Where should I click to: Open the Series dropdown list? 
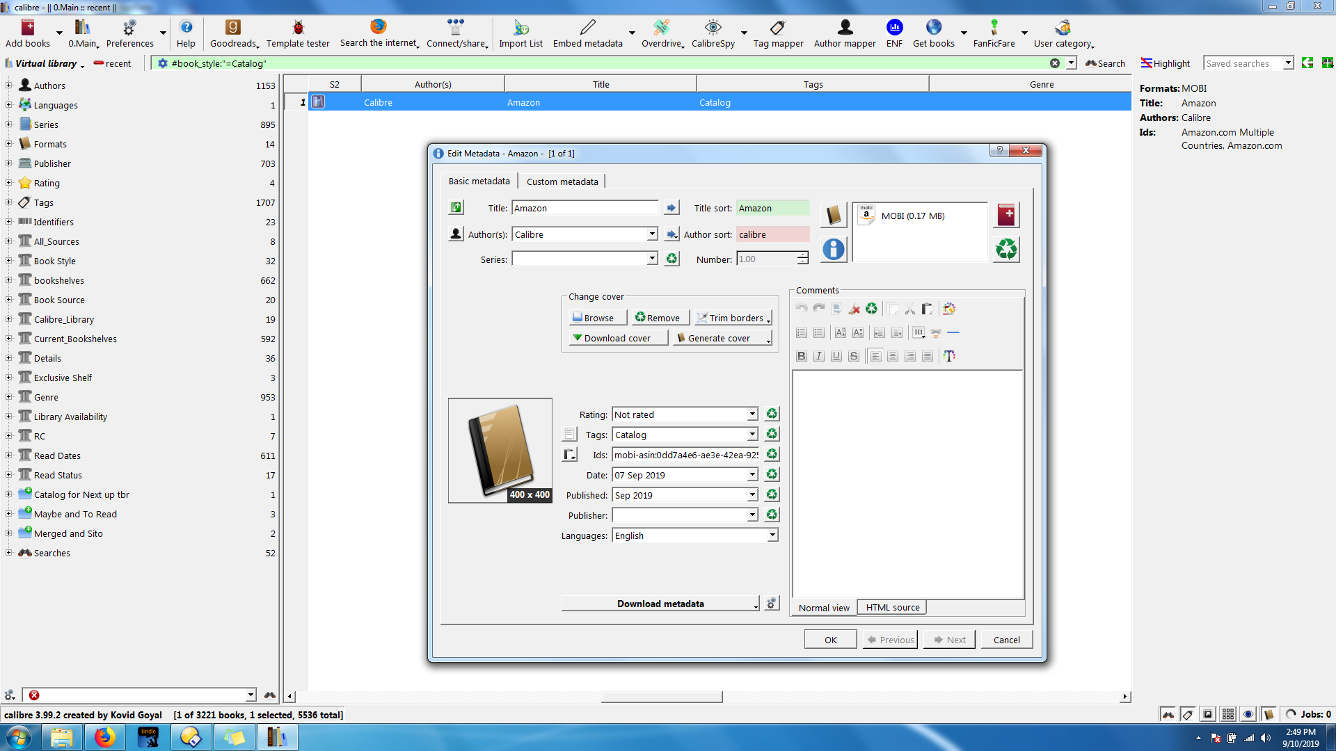click(652, 259)
